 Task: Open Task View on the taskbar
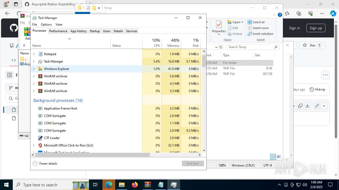coord(96,185)
